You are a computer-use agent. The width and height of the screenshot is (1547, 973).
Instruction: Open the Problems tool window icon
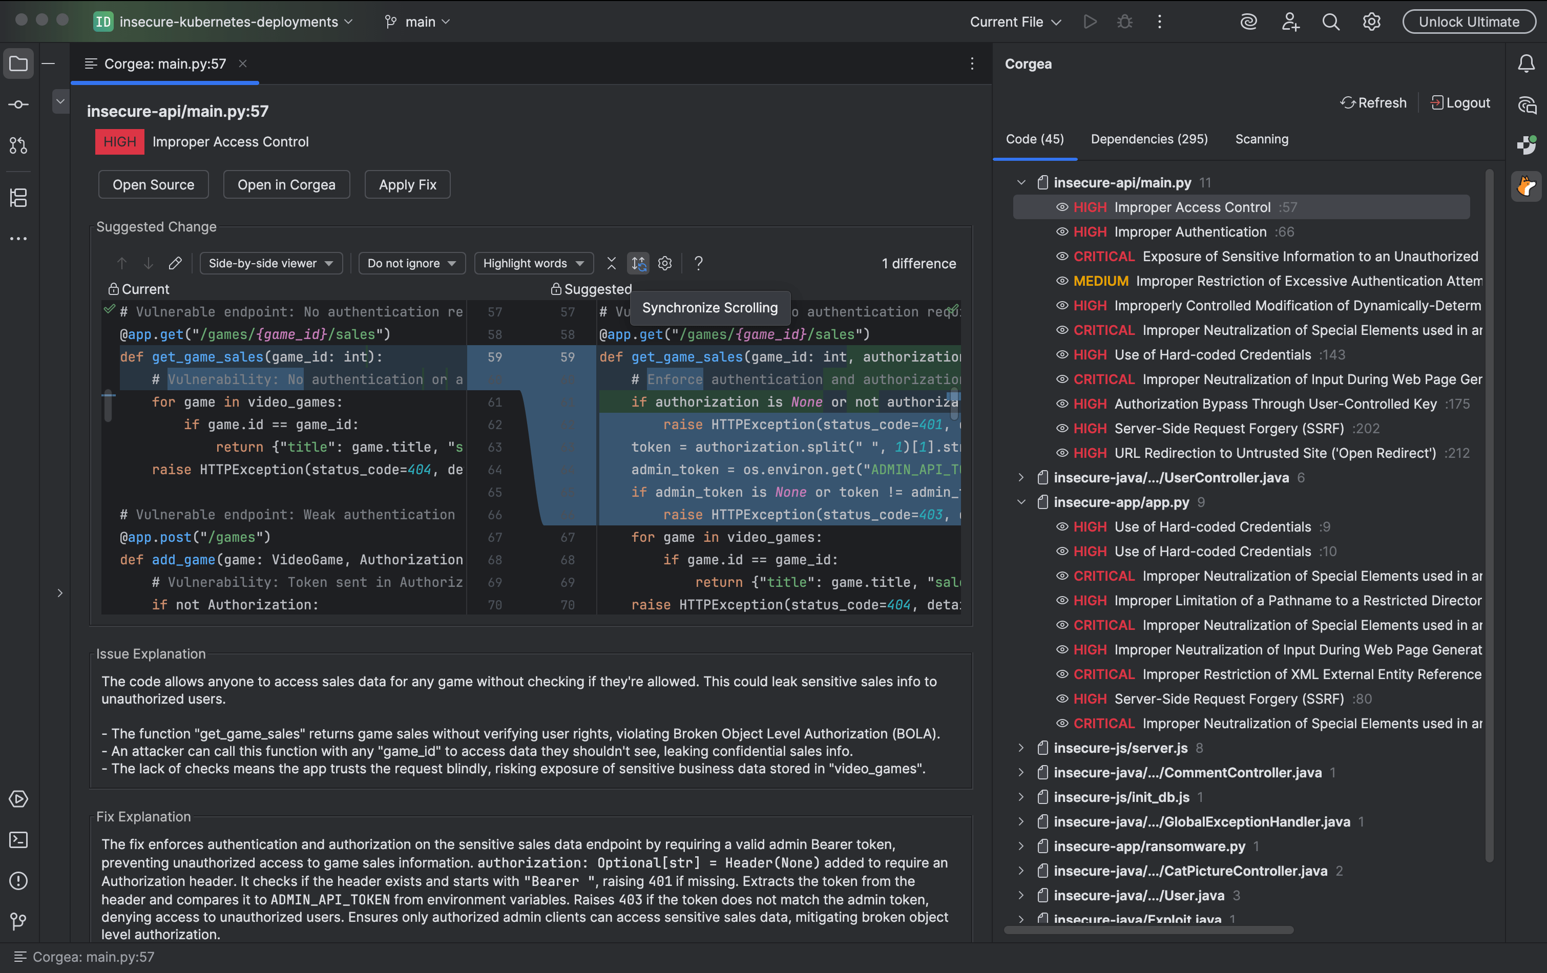click(x=18, y=880)
